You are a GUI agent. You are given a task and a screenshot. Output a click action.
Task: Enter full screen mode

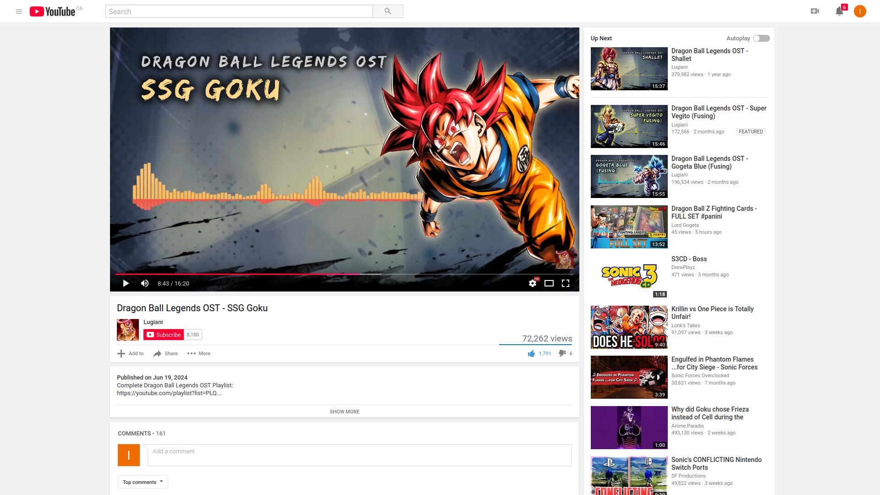click(566, 283)
